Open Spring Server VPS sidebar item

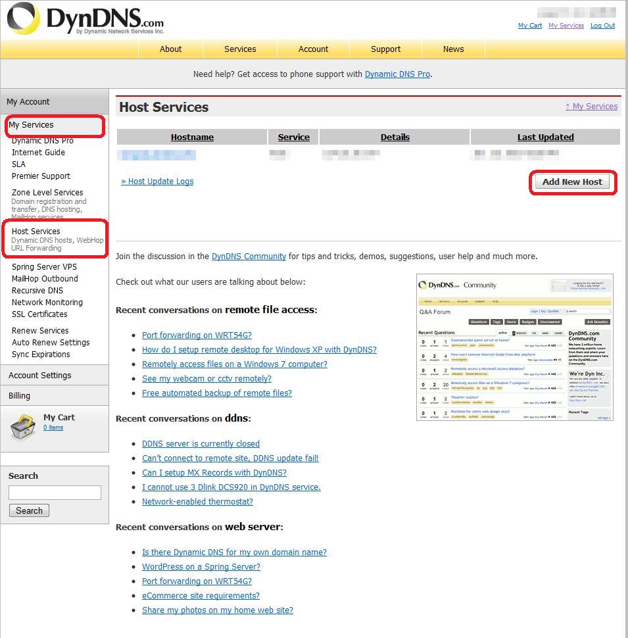tap(44, 267)
